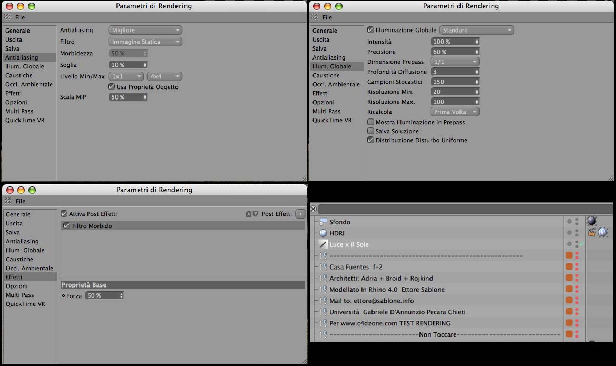
Task: Click the Luce x il Sole light icon
Action: point(323,244)
